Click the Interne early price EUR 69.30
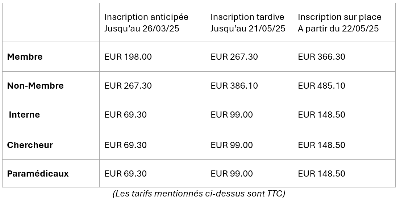This screenshot has width=400, height=203. pos(125,115)
